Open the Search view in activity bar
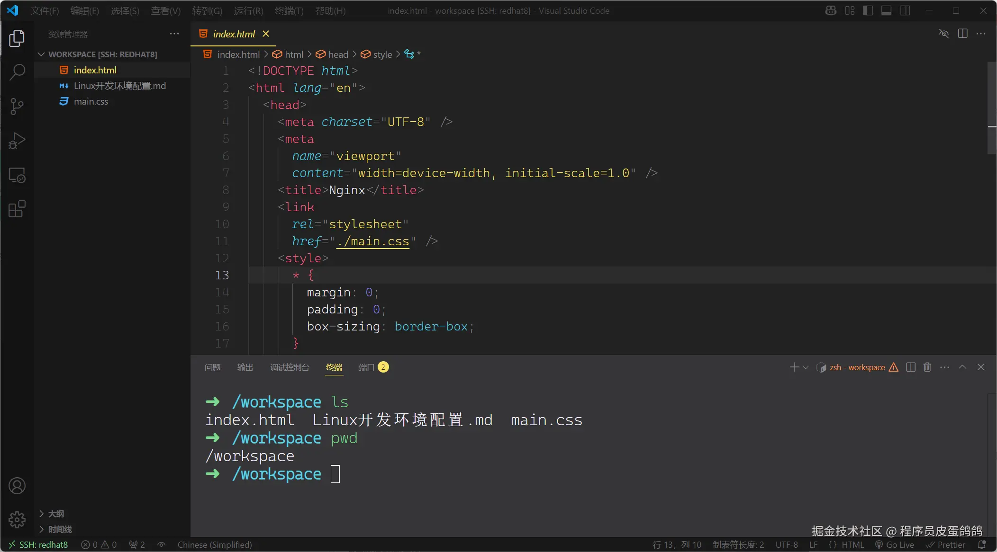Viewport: 997px width, 552px height. click(17, 72)
